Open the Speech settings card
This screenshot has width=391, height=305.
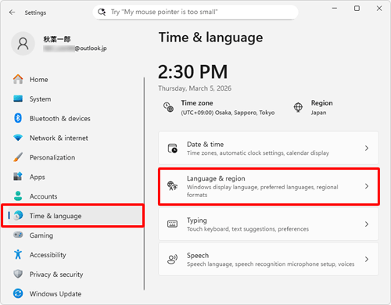pos(268,259)
